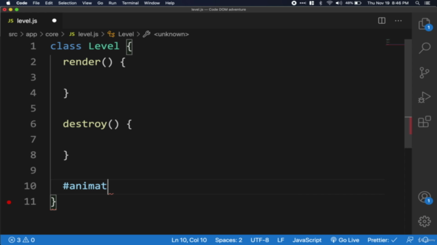Split the editor to the right

click(x=382, y=20)
